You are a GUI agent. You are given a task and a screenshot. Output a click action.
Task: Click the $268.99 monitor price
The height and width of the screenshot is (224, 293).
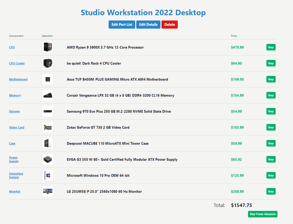click(x=237, y=192)
